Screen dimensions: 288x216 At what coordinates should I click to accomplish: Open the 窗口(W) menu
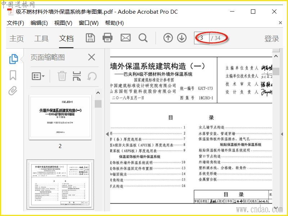pyautogui.click(x=89, y=23)
